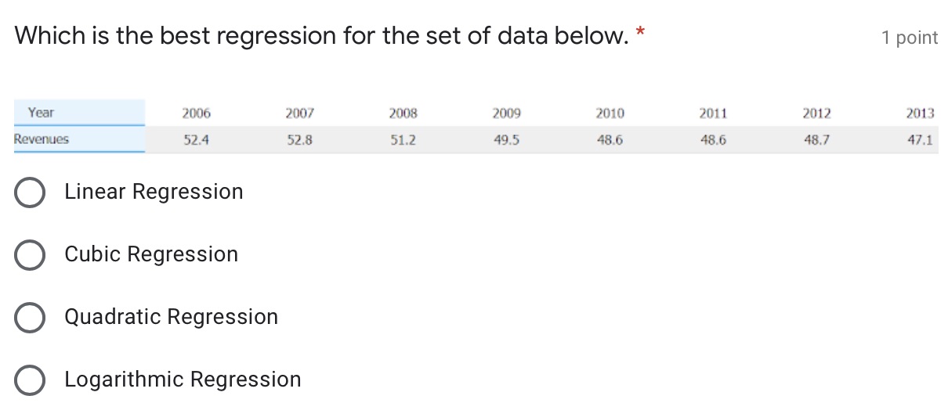948x403 pixels.
Task: Click the "1 point" label
Action: 909,38
